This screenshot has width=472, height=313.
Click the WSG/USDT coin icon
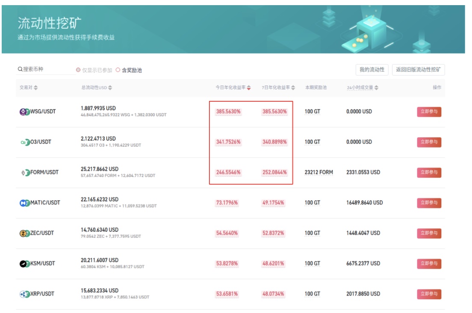pyautogui.click(x=24, y=112)
